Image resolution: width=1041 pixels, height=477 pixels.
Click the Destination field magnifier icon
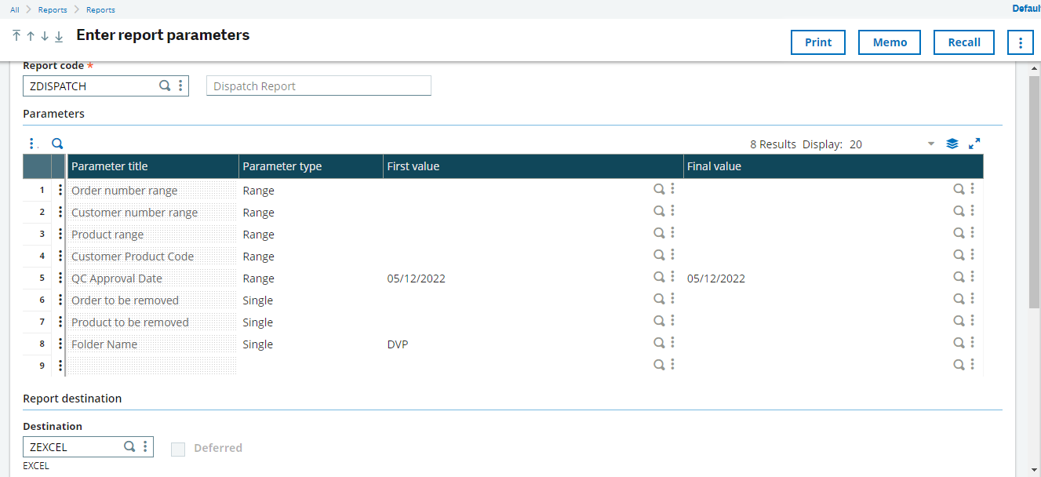pos(129,446)
